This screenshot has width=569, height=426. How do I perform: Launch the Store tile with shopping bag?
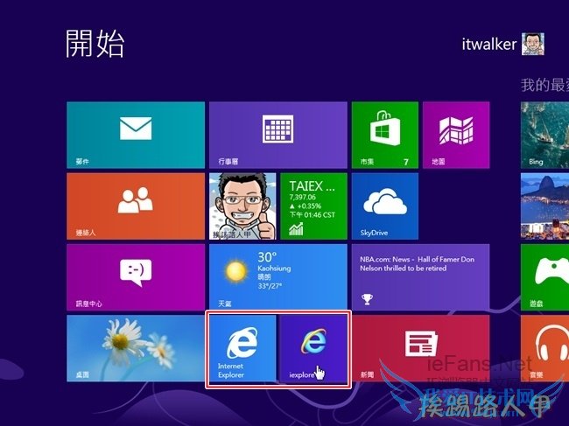(x=385, y=135)
